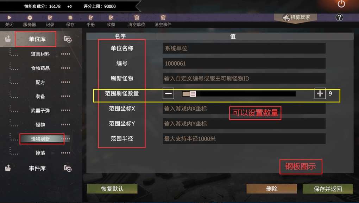Expand the 事件库 event library section
The image size is (359, 203).
(x=37, y=168)
